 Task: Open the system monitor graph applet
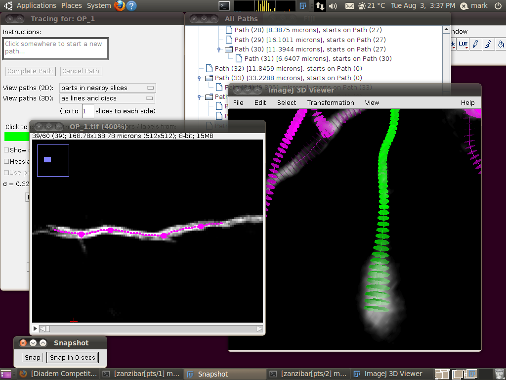(265, 6)
